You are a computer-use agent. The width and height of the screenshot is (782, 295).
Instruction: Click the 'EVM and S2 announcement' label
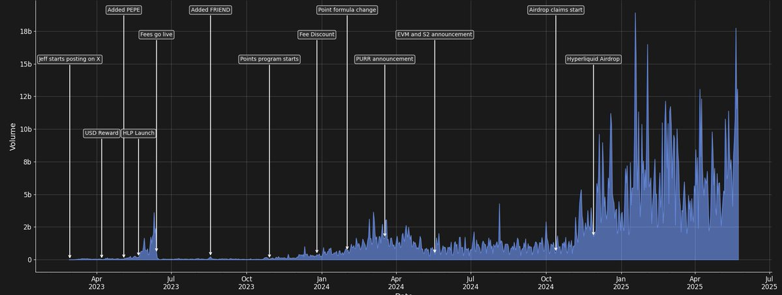(435, 35)
